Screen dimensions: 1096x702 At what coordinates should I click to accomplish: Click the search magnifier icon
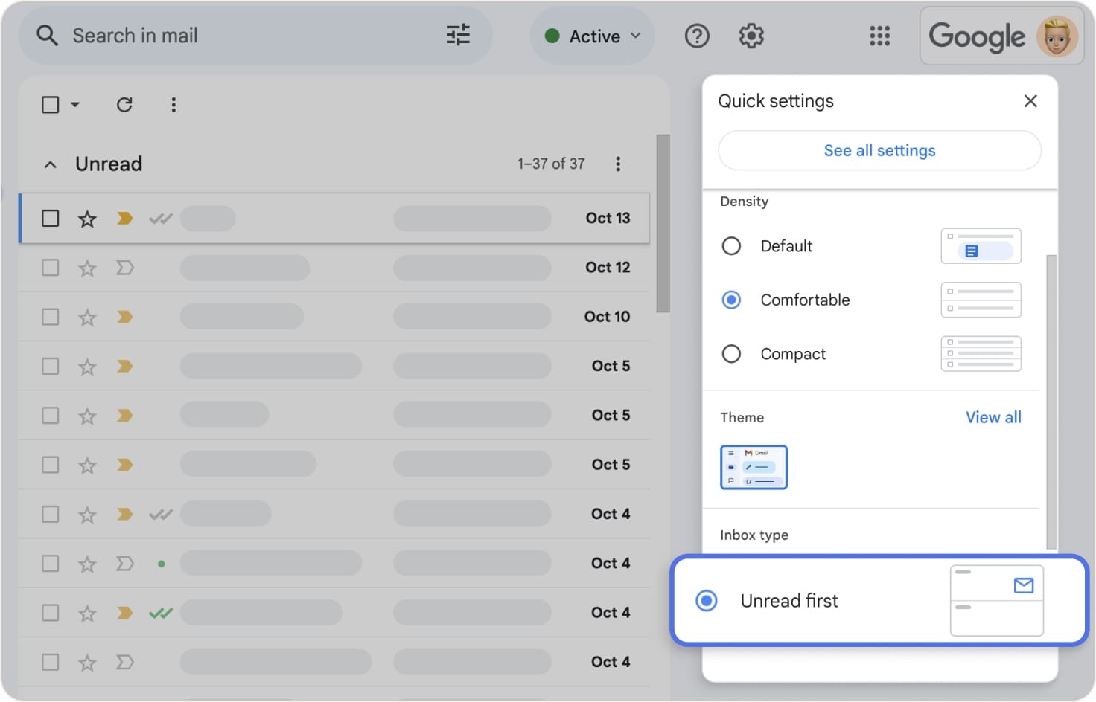point(46,35)
